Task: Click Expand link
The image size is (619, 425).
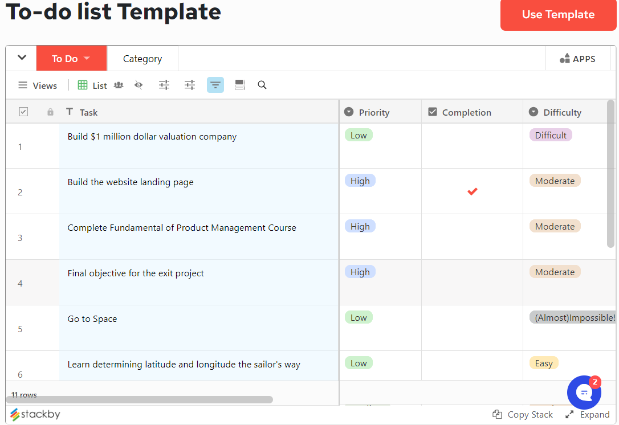Action: [594, 414]
